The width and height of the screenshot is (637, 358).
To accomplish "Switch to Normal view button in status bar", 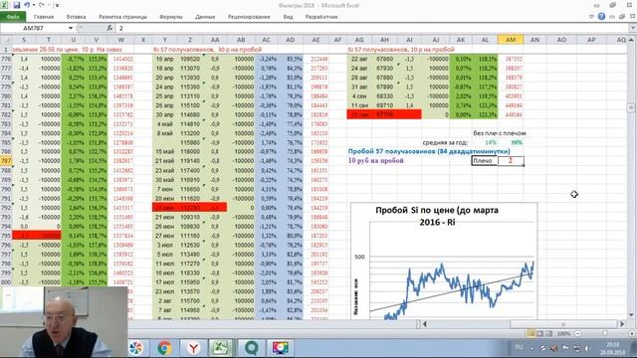I will pyautogui.click(x=531, y=334).
